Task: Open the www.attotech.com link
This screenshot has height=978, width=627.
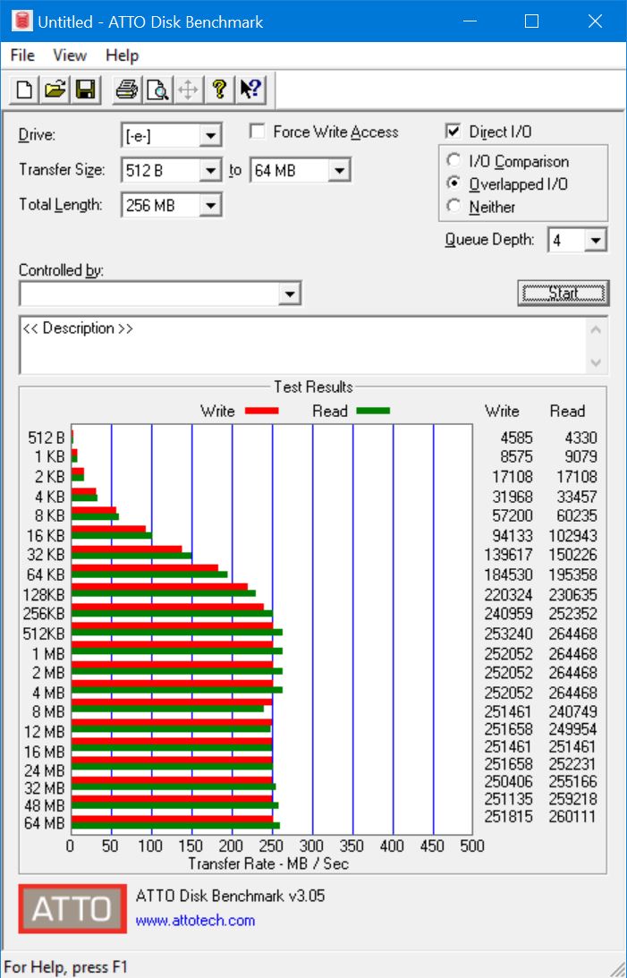Action: pos(195,921)
